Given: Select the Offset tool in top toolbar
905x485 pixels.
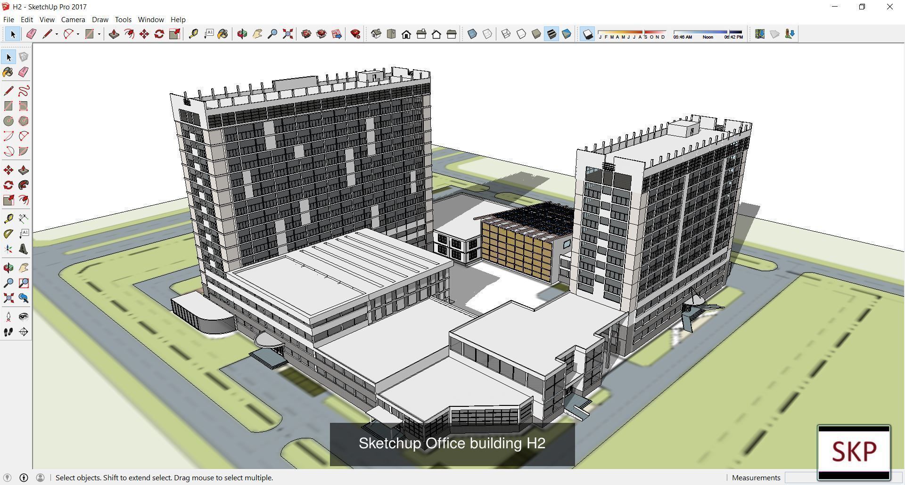Looking at the screenshot, I should 129,34.
